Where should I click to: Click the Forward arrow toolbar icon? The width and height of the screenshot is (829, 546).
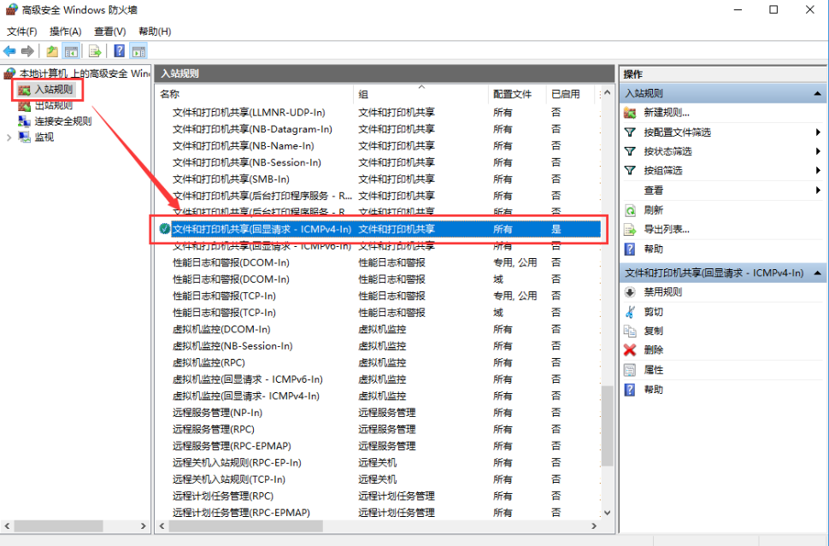[x=27, y=51]
